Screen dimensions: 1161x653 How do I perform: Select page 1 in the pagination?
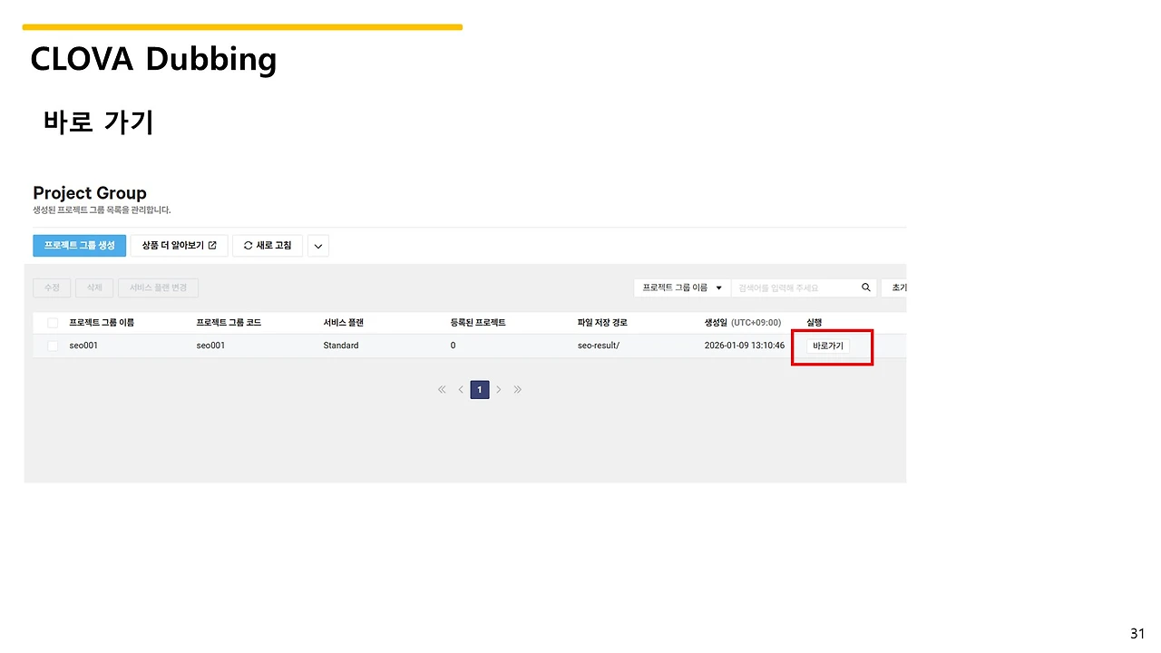[x=480, y=389]
